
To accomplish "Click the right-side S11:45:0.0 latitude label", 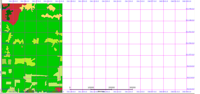I will click(190, 9).
